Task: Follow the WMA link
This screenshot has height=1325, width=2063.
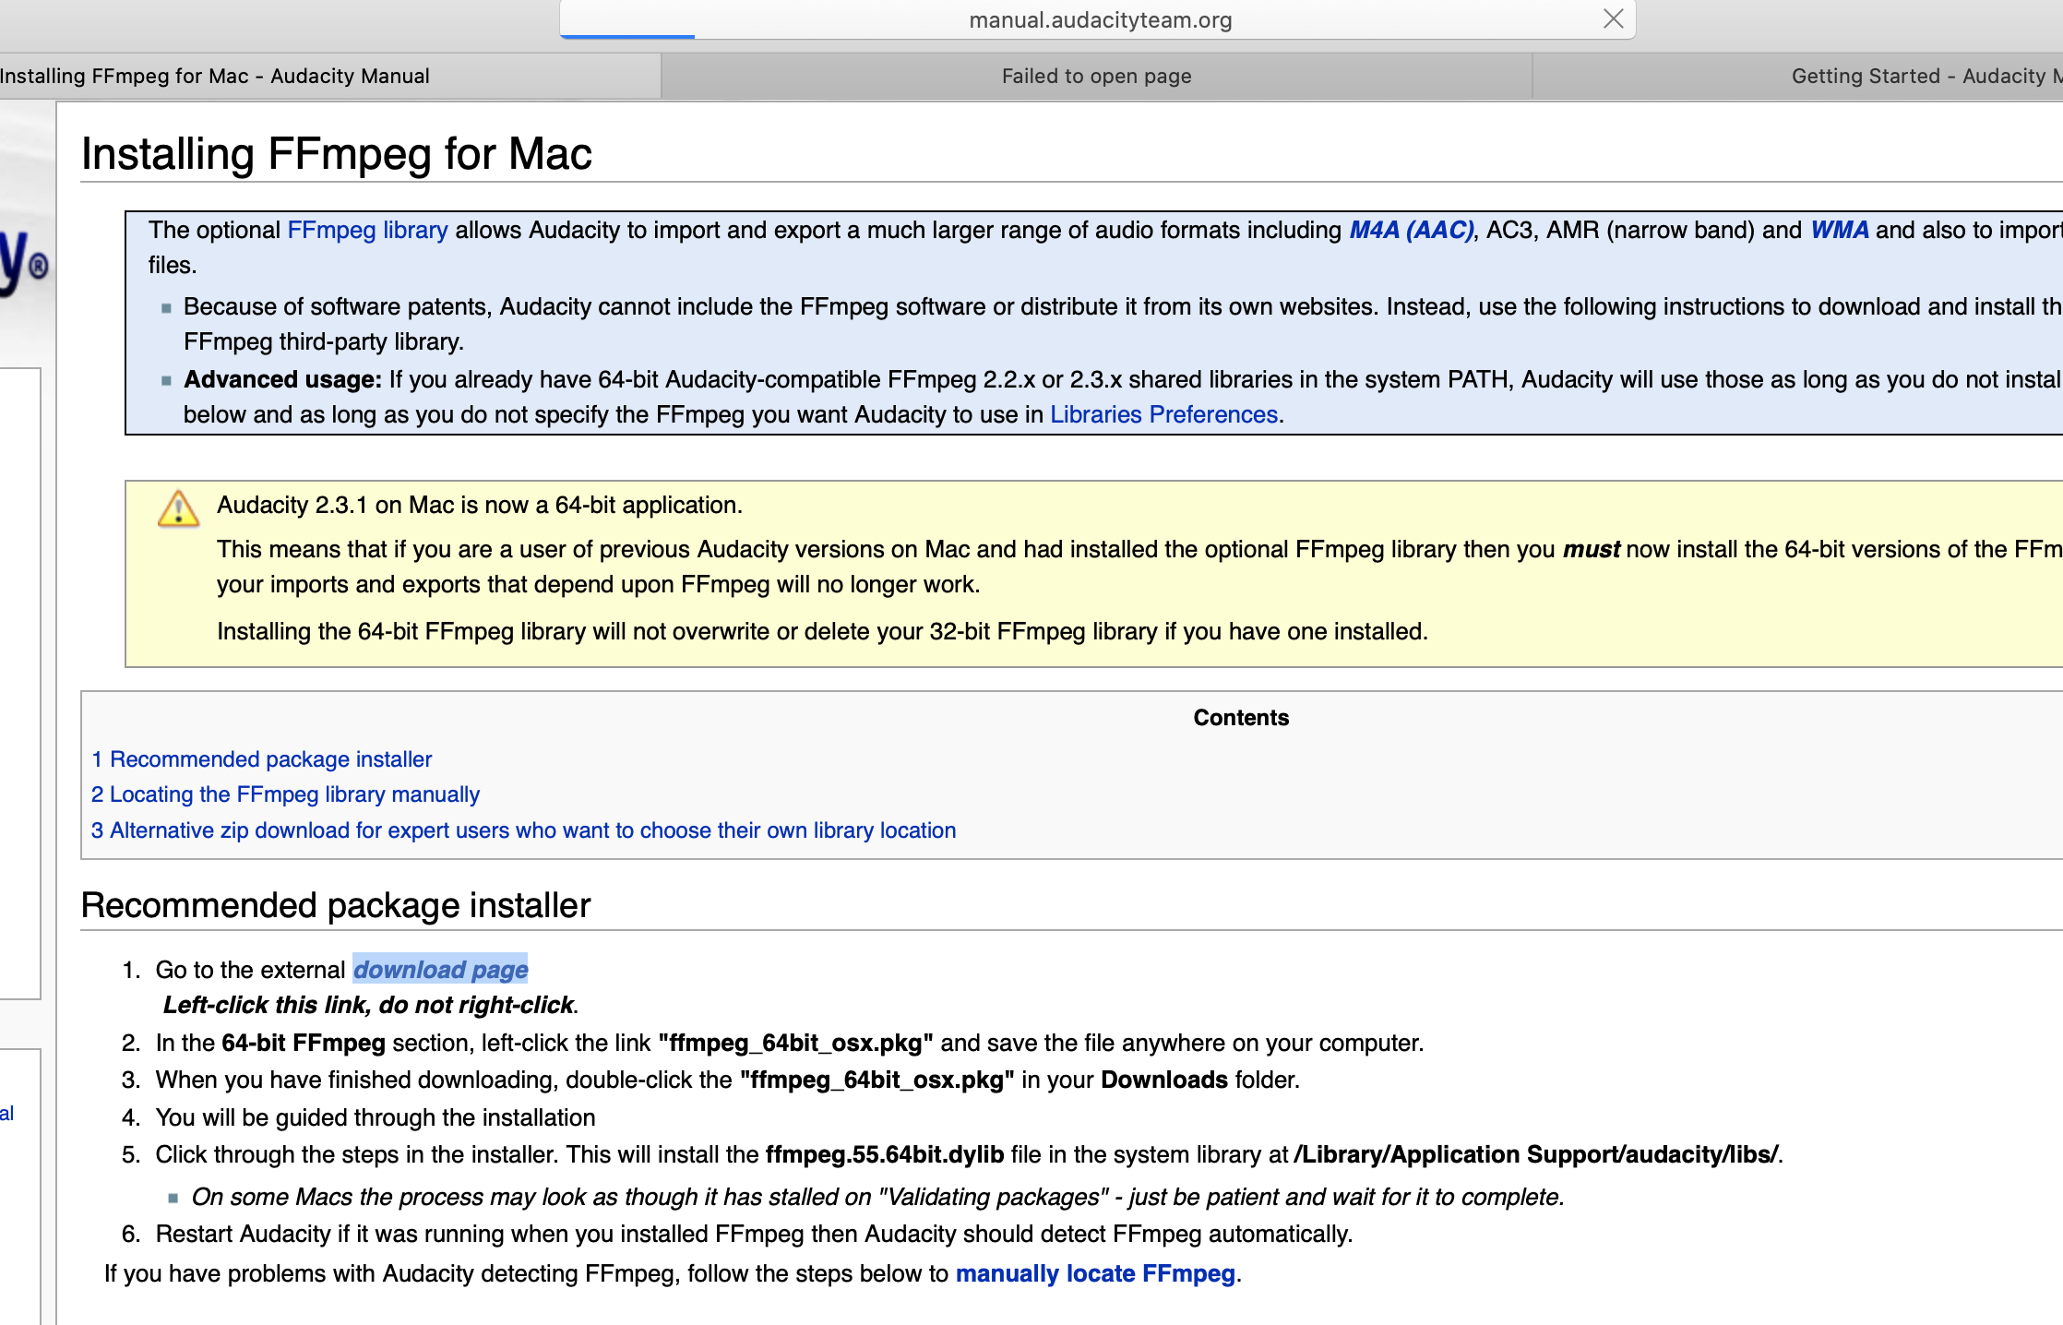Action: point(1839,230)
